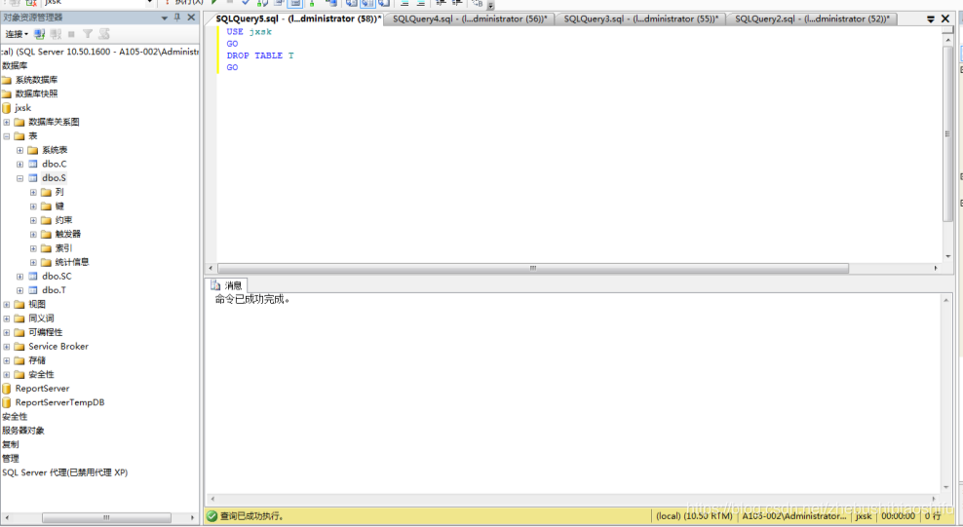Expand the 列 folder under dbo.S
This screenshot has height=527, width=963.
(34, 193)
